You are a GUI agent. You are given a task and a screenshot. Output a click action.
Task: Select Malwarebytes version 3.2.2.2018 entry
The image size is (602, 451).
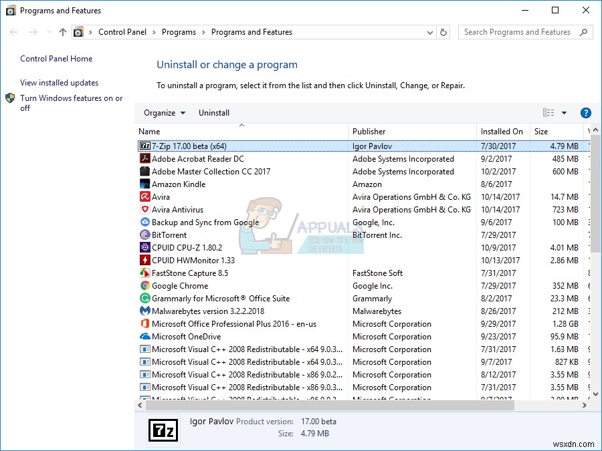click(x=208, y=311)
